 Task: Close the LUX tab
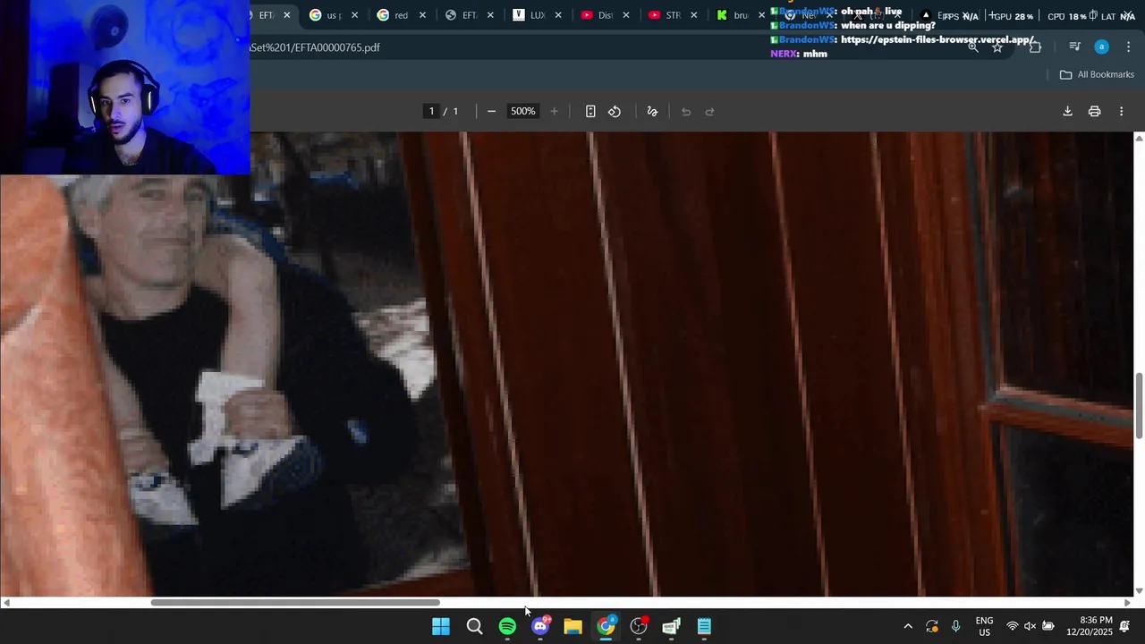point(558,15)
